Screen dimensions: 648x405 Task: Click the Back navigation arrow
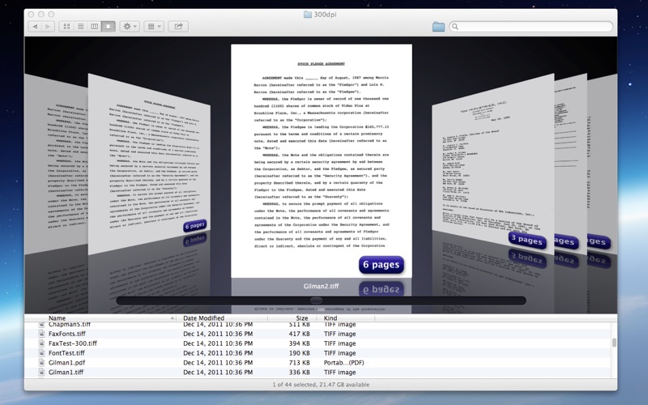35,27
